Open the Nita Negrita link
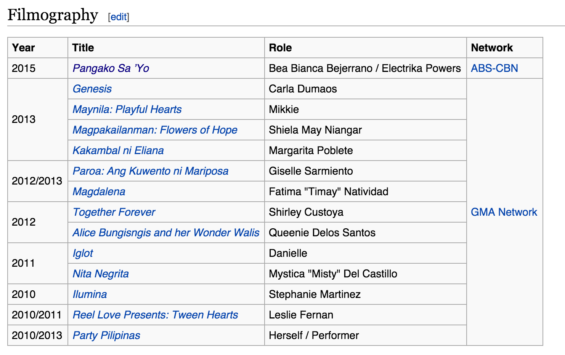 (x=101, y=274)
